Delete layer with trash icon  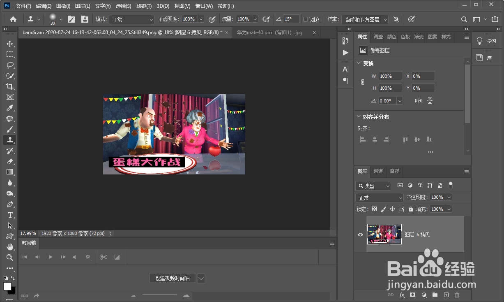coord(457,295)
